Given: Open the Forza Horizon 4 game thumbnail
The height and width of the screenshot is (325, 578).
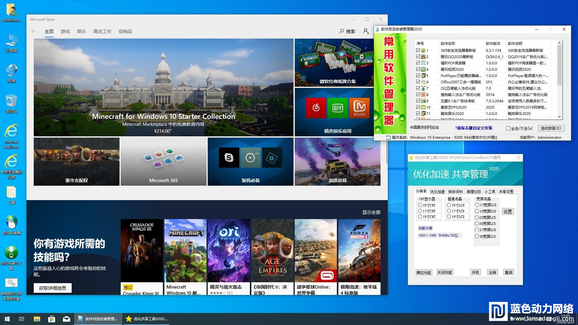Looking at the screenshot, I should click(x=359, y=250).
